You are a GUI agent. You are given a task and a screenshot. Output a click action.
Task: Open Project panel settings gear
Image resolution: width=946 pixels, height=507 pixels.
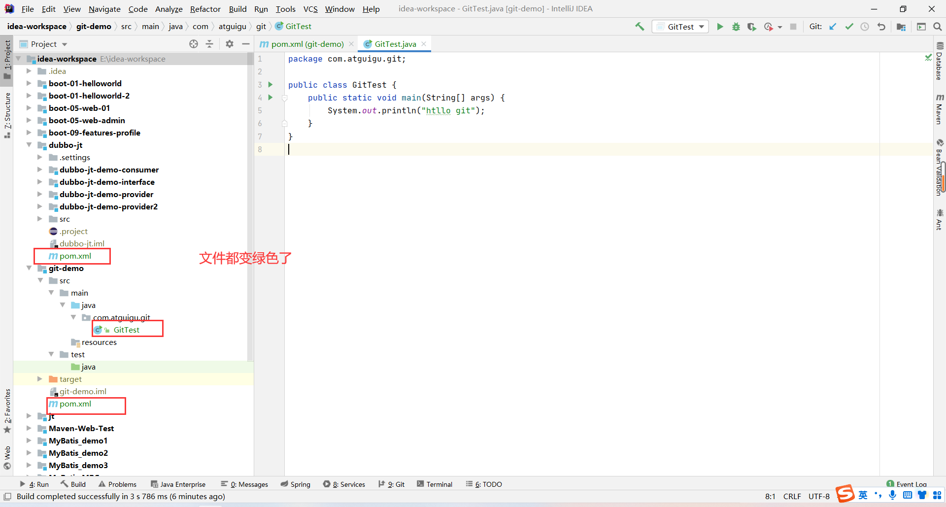tap(229, 44)
